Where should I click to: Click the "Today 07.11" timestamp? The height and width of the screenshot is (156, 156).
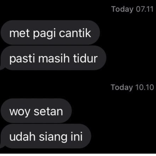pos(132,9)
